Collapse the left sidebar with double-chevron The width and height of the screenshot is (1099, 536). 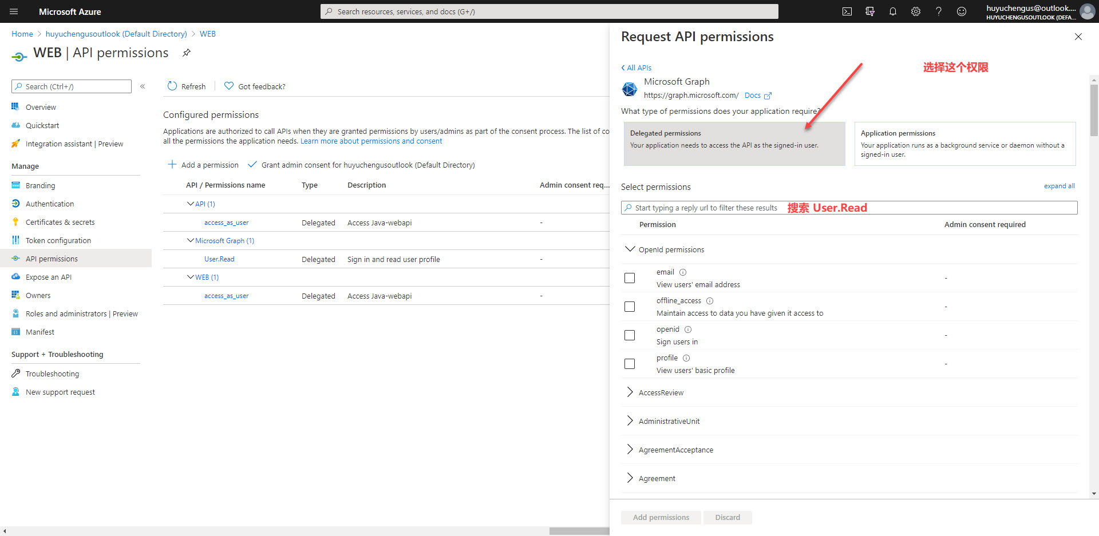143,86
